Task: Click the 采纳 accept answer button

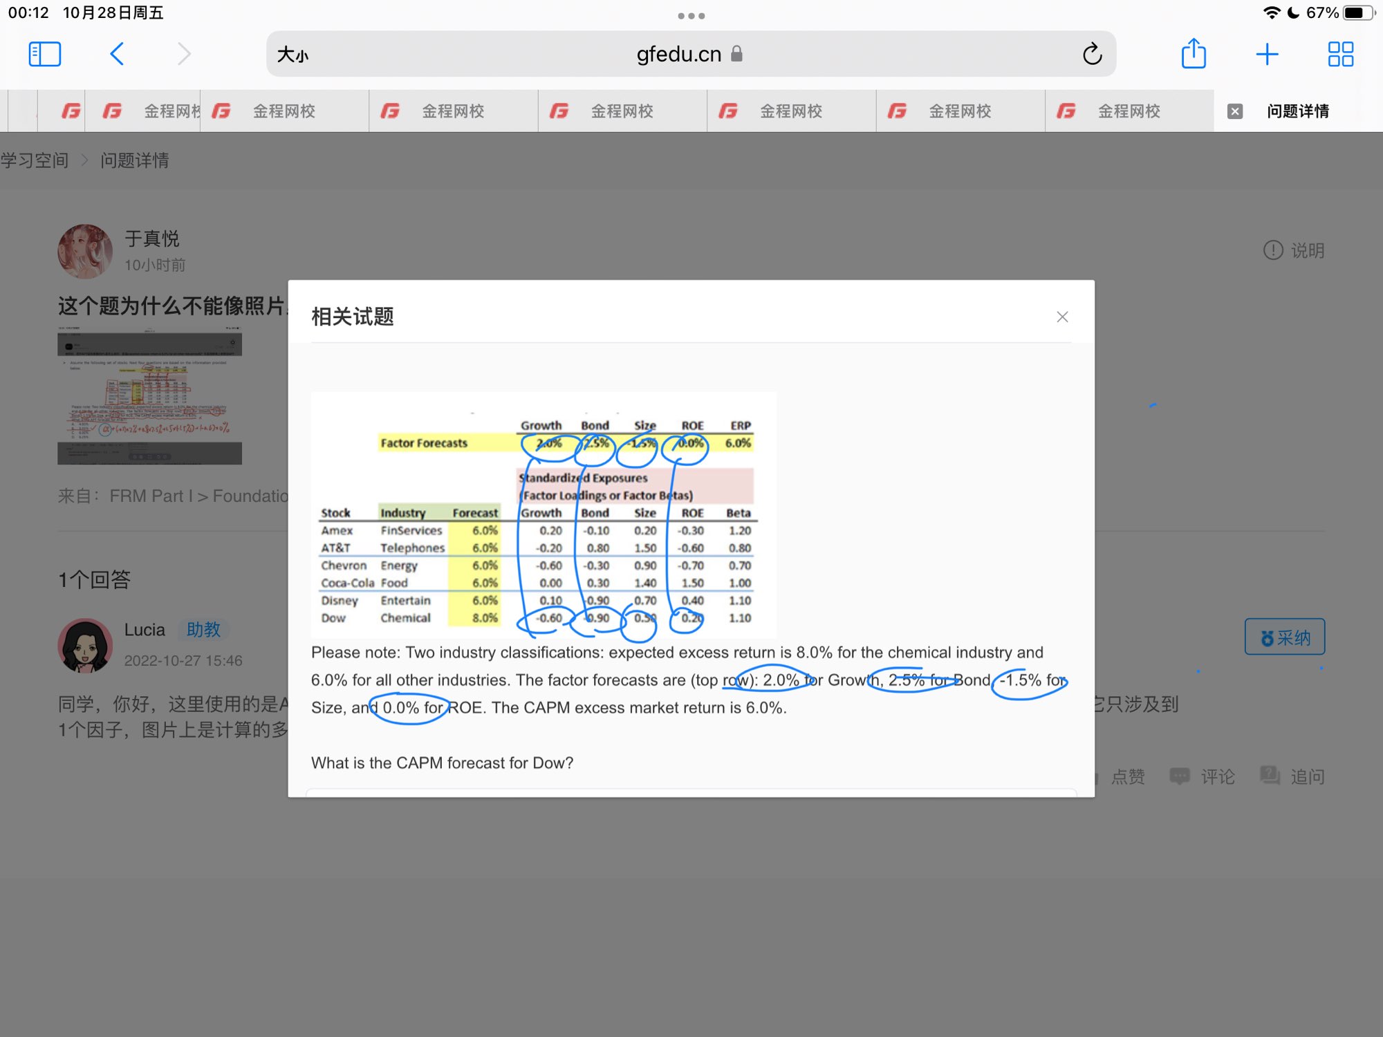Action: (1284, 637)
